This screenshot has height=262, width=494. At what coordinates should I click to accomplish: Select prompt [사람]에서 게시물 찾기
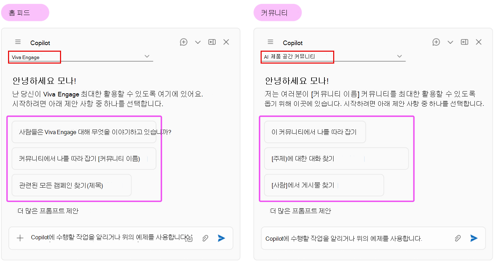click(324, 185)
